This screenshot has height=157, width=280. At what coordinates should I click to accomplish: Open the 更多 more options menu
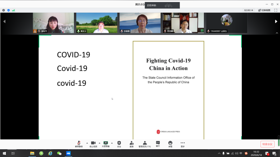coord(183,144)
